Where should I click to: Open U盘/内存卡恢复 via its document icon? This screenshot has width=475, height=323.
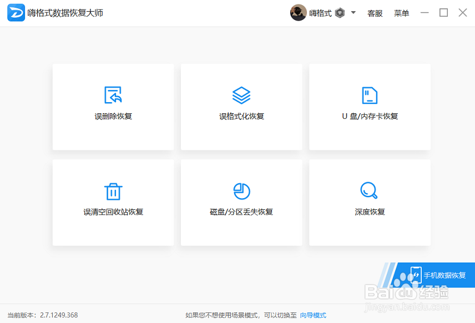(x=369, y=94)
